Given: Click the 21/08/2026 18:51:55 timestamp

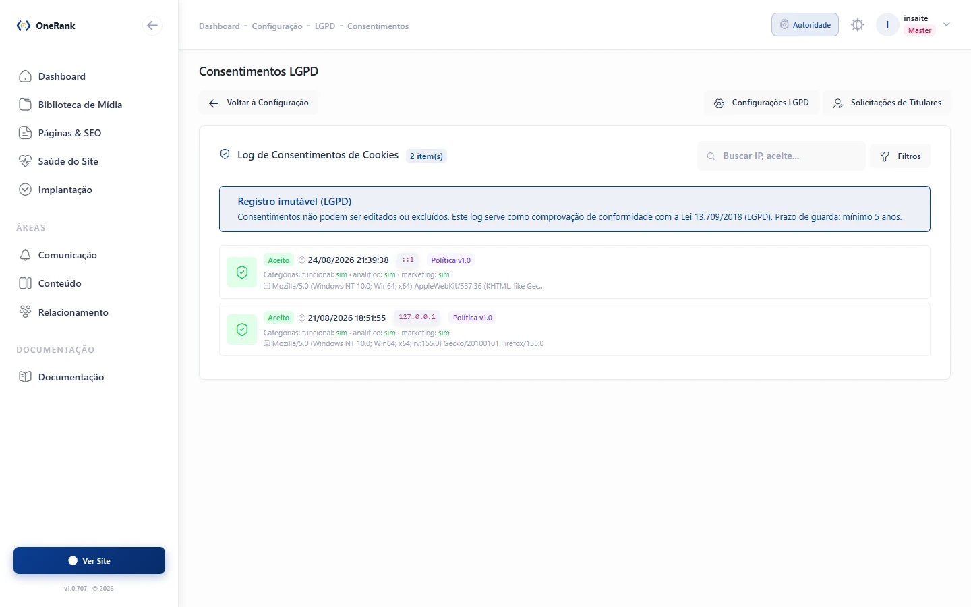Looking at the screenshot, I should 347,318.
